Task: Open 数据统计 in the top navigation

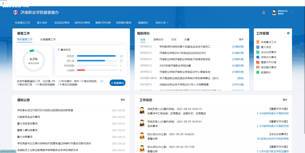Action: (143, 23)
